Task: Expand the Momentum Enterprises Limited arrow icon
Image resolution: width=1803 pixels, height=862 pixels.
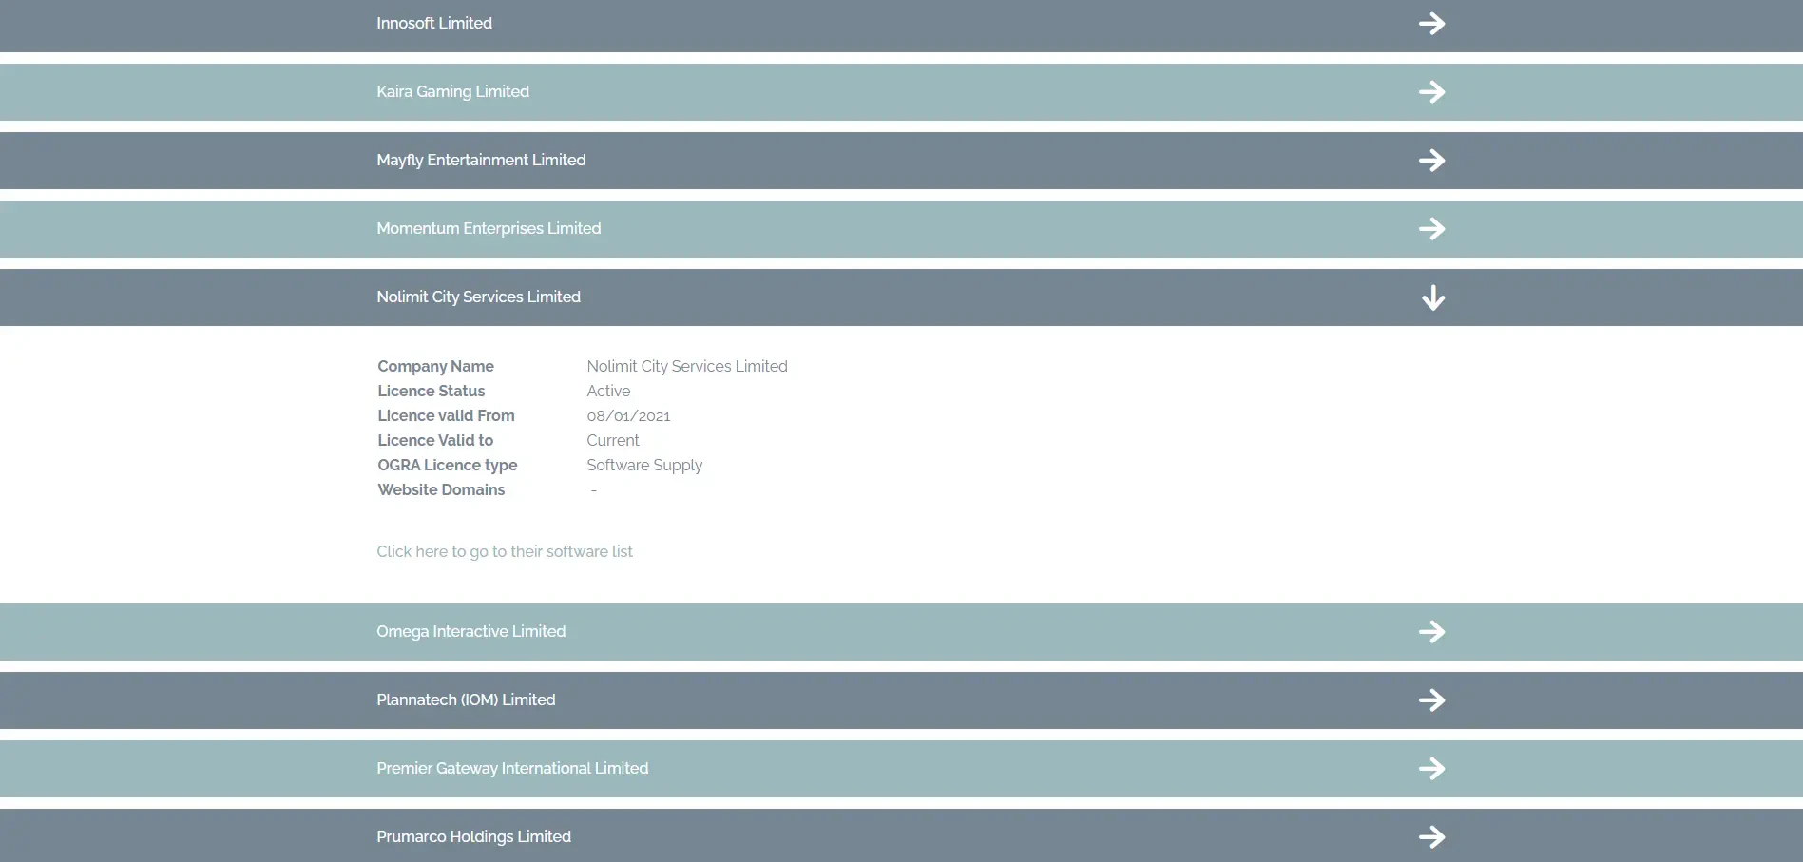Action: point(1431,229)
